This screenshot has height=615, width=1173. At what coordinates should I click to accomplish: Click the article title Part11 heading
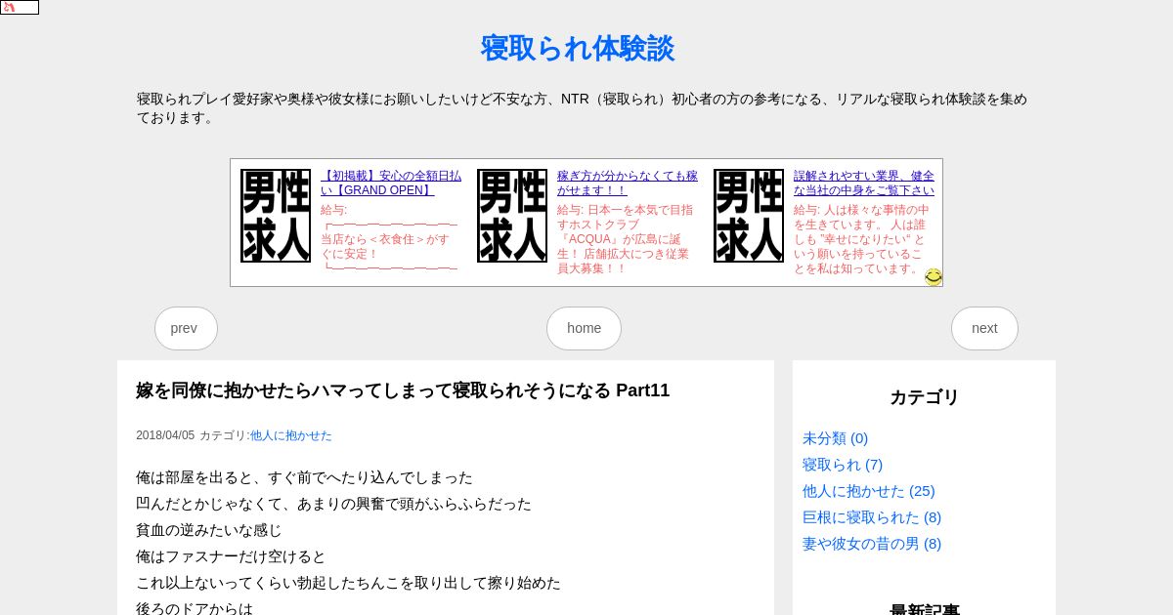coord(403,390)
